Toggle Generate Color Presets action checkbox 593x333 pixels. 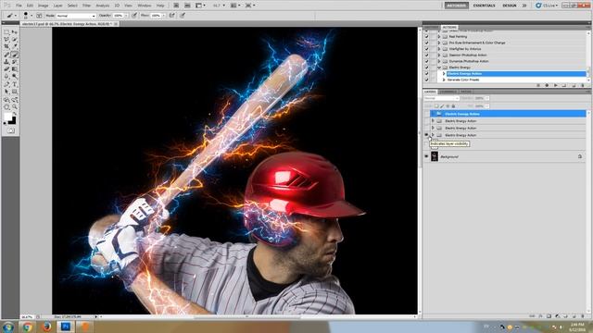[x=426, y=80]
